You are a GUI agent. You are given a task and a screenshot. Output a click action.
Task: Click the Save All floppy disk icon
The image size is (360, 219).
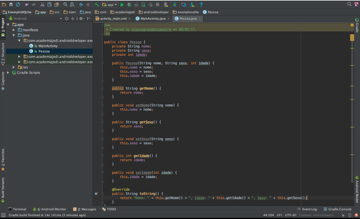(11, 4)
